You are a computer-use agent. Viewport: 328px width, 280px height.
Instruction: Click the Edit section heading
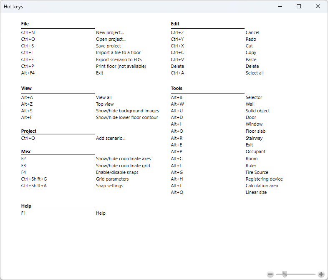(x=175, y=24)
